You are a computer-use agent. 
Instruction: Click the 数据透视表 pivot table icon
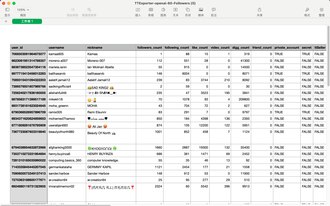pyautogui.click(x=89, y=10)
